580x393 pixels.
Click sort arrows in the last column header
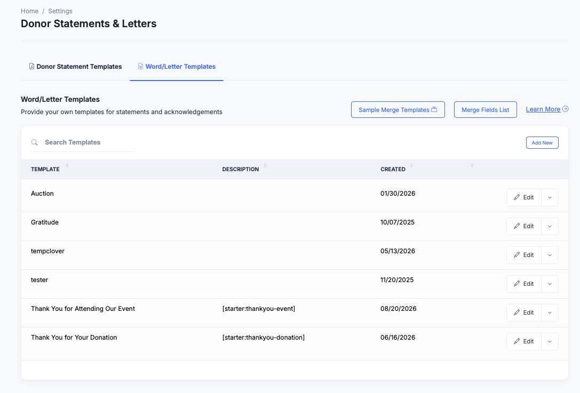(472, 166)
